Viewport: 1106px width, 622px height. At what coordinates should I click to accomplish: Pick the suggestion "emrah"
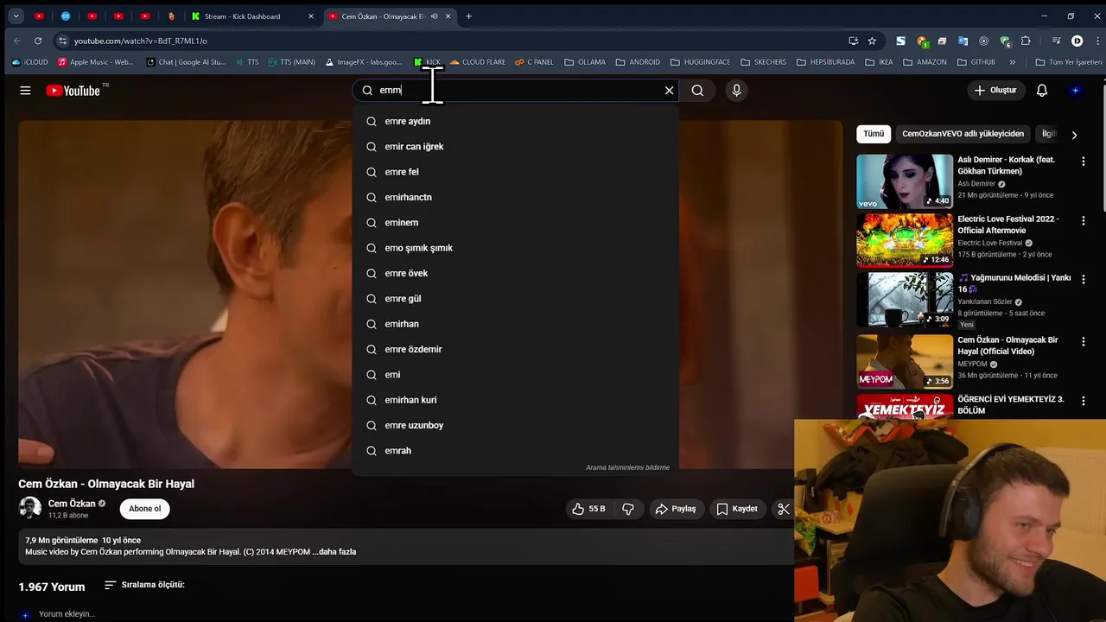(x=515, y=451)
